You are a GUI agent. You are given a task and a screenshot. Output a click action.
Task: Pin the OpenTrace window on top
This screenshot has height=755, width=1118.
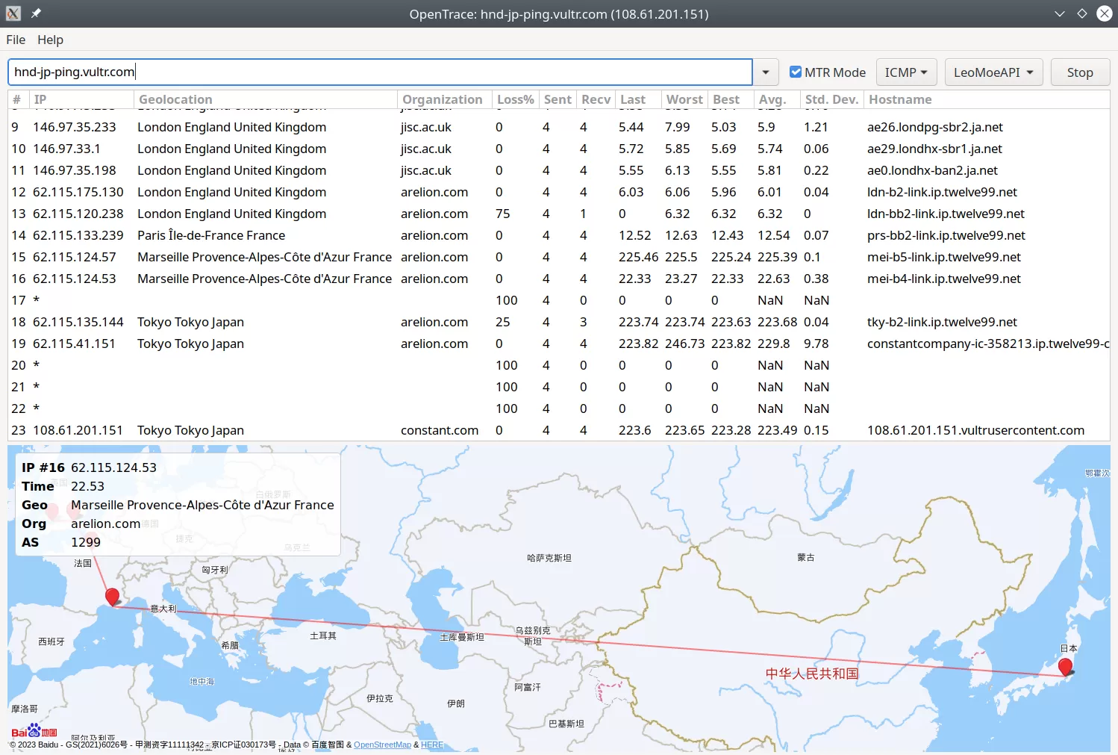pyautogui.click(x=34, y=13)
